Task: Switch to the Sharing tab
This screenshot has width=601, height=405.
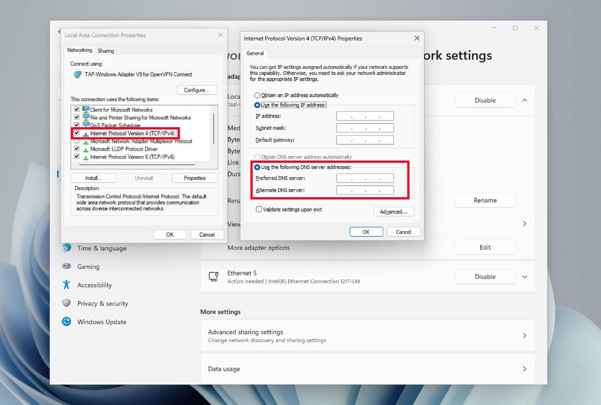Action: point(106,51)
